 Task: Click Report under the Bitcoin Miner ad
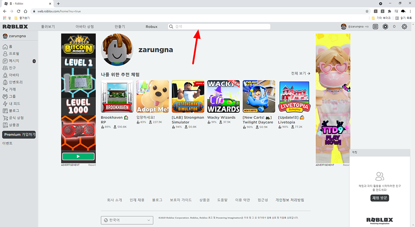tap(92, 165)
